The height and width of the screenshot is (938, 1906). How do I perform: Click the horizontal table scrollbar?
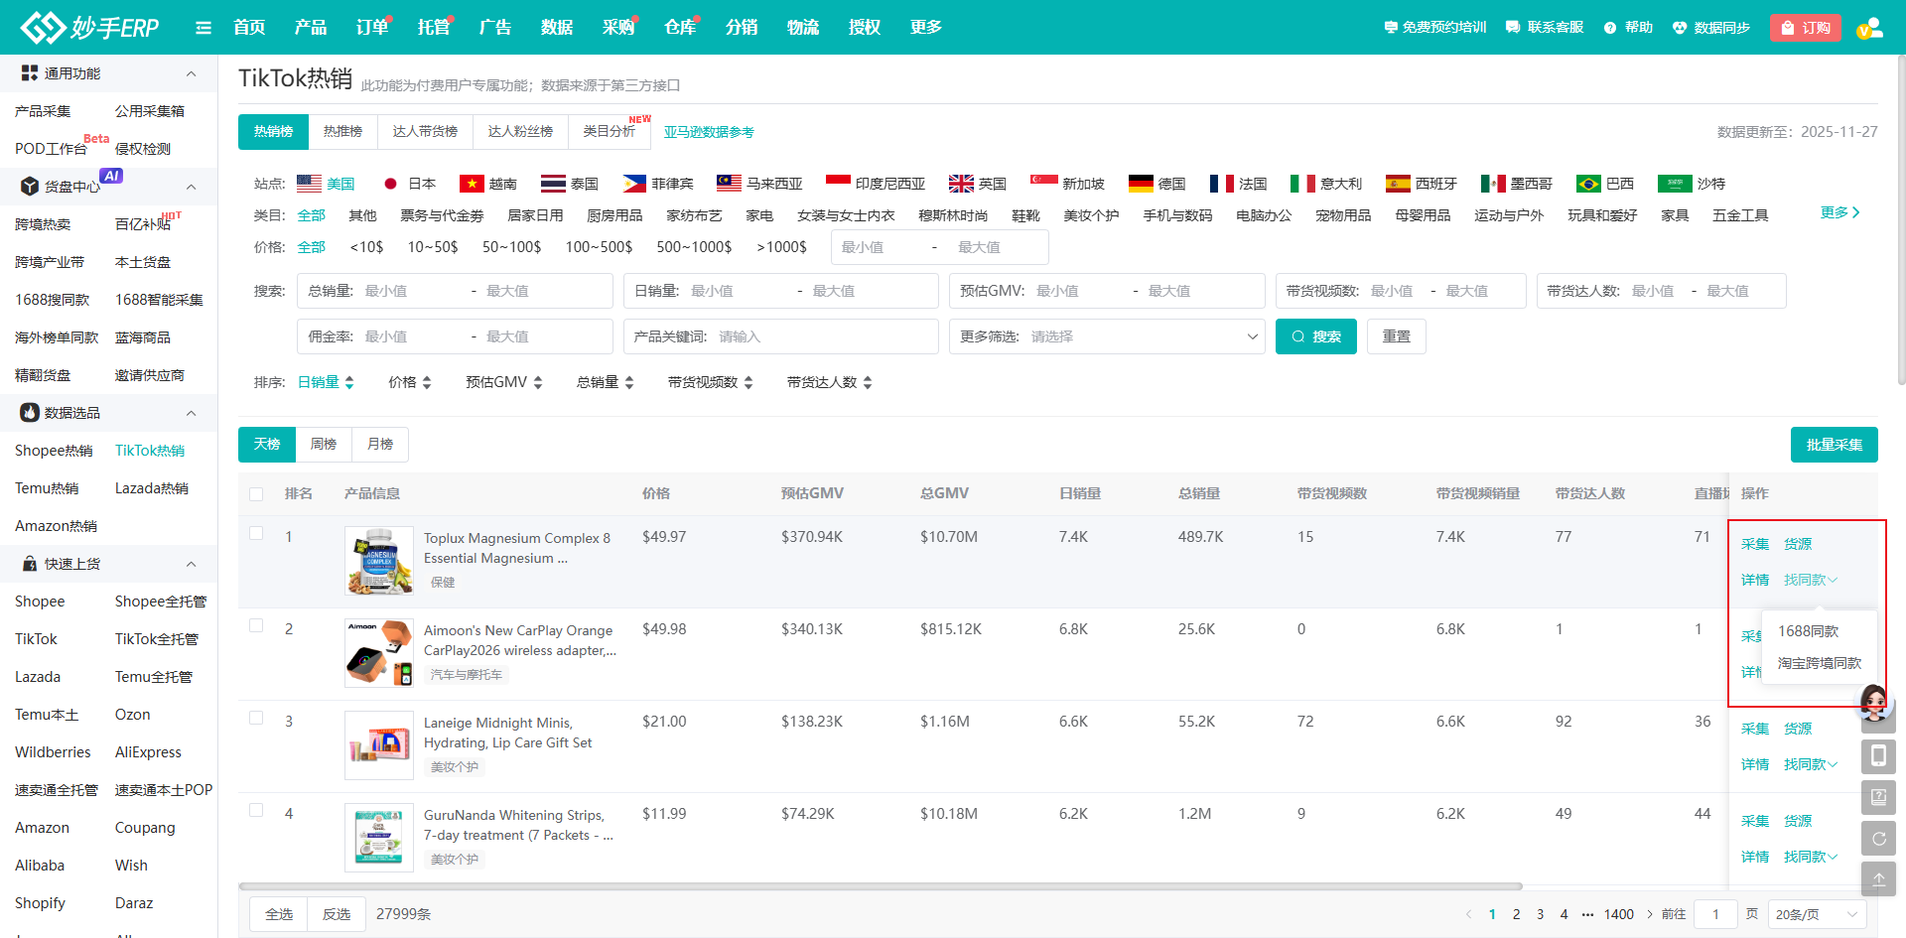click(x=880, y=886)
